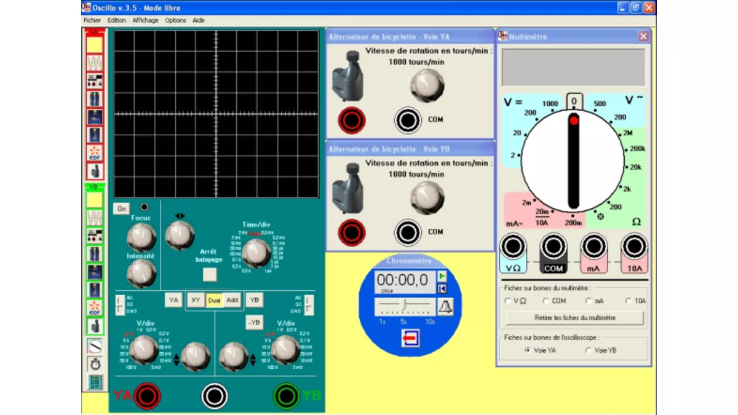Screen dimensions: 738x415
Task: Select the battery source icon for channel YB
Action: click(95, 253)
